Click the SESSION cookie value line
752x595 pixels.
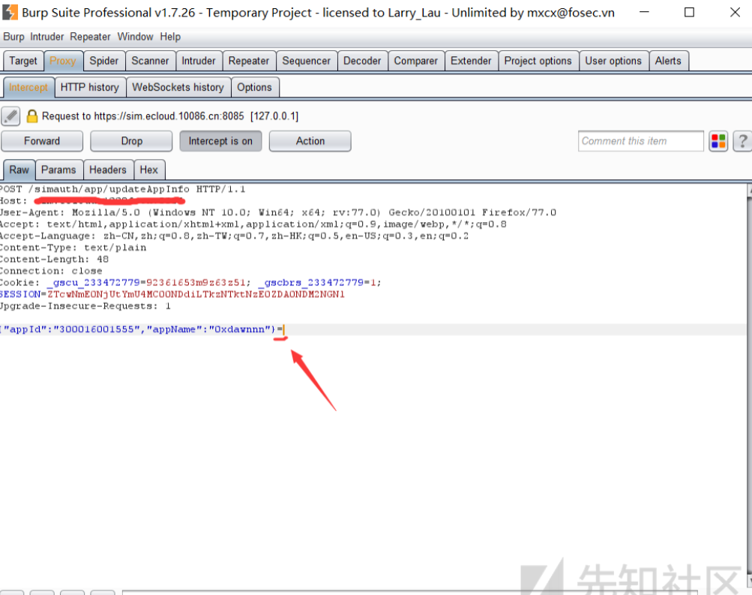tap(172, 294)
